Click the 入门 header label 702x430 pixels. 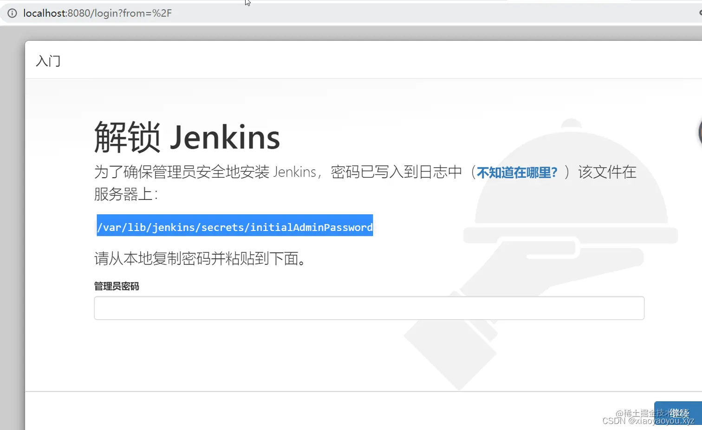(x=48, y=61)
